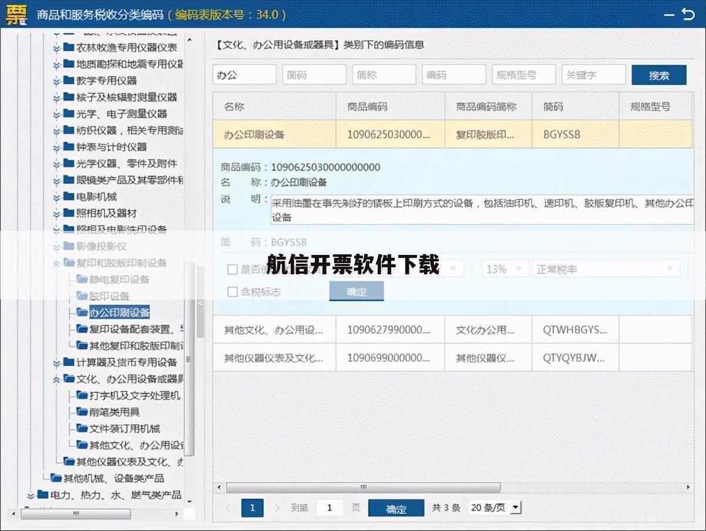This screenshot has height=531, width=706.
Task: Click folder icon of 其他机械、设备类产品
Action: pyautogui.click(x=56, y=478)
